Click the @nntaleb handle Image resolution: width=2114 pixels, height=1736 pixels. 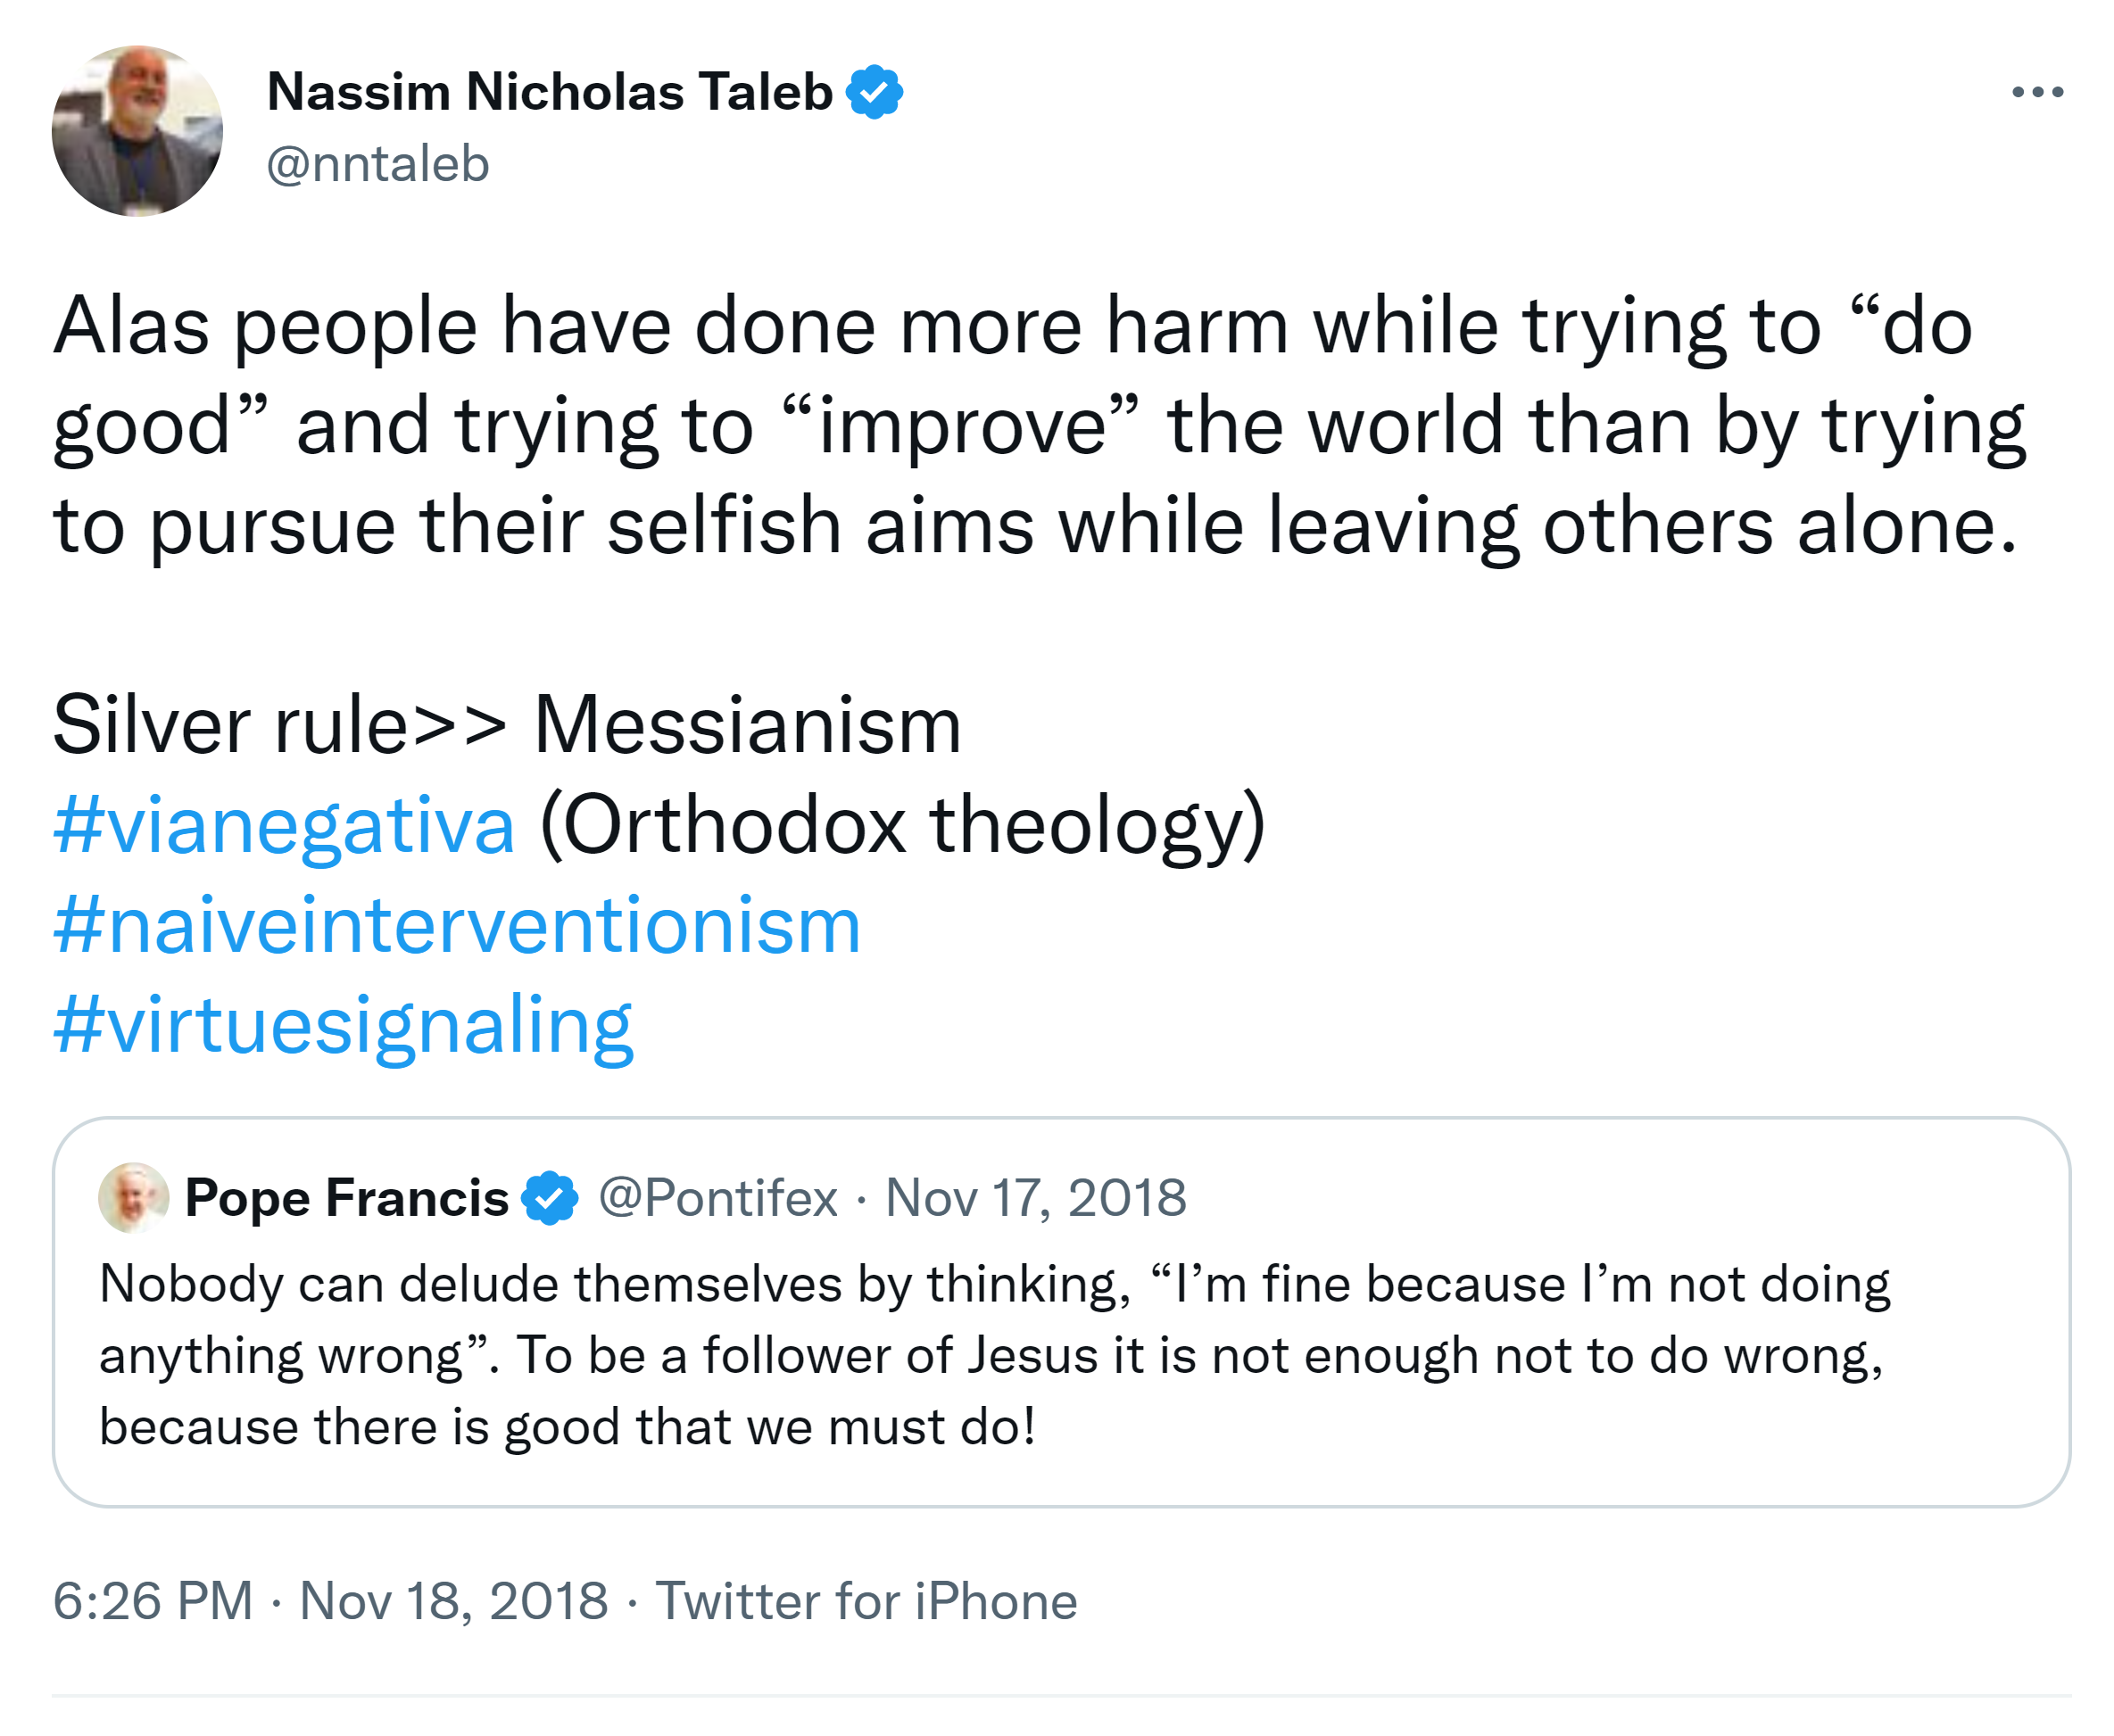[377, 164]
